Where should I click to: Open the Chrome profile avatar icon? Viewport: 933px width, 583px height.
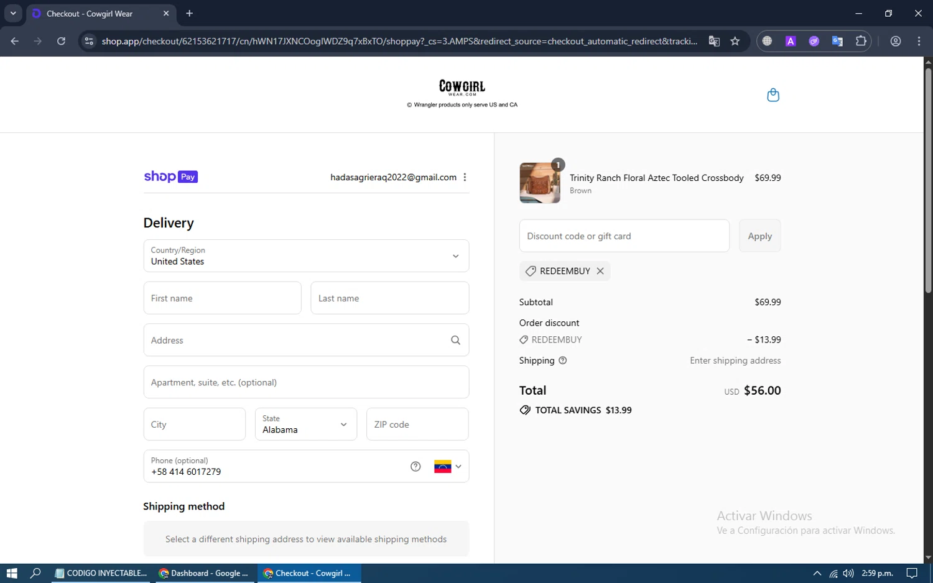tap(896, 41)
